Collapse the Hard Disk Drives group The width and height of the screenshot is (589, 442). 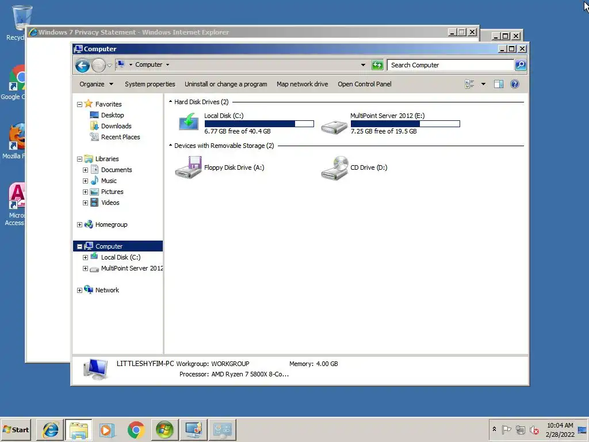pos(170,102)
